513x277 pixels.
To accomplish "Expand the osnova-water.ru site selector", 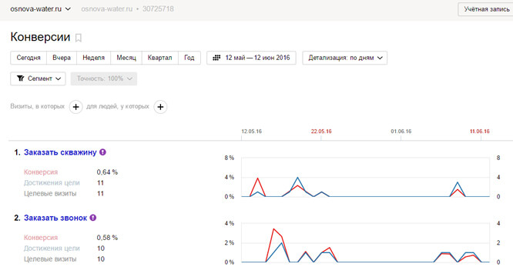I will point(40,8).
